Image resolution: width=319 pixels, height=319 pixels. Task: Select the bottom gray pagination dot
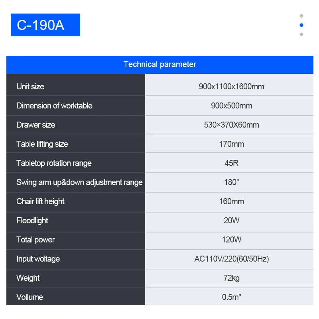pyautogui.click(x=301, y=34)
